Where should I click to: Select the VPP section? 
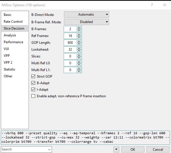click(15, 56)
